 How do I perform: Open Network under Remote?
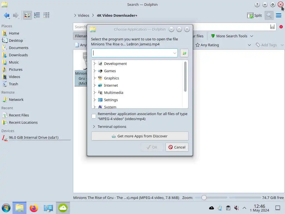16,100
